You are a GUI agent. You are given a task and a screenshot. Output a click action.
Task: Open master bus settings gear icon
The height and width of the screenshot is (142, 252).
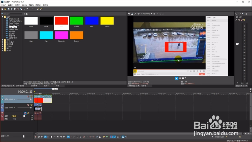coord(236,14)
